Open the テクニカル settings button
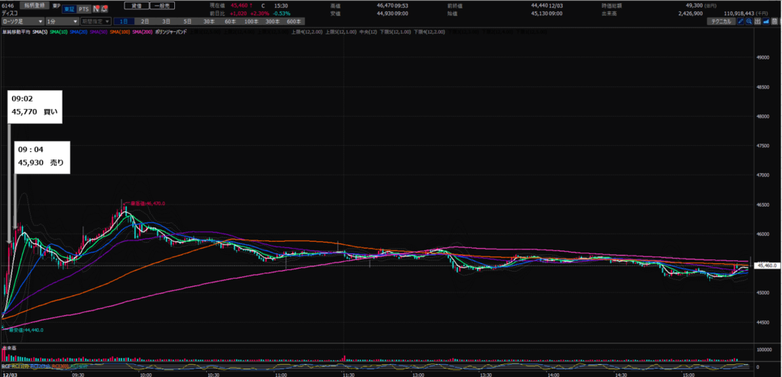 [x=722, y=22]
